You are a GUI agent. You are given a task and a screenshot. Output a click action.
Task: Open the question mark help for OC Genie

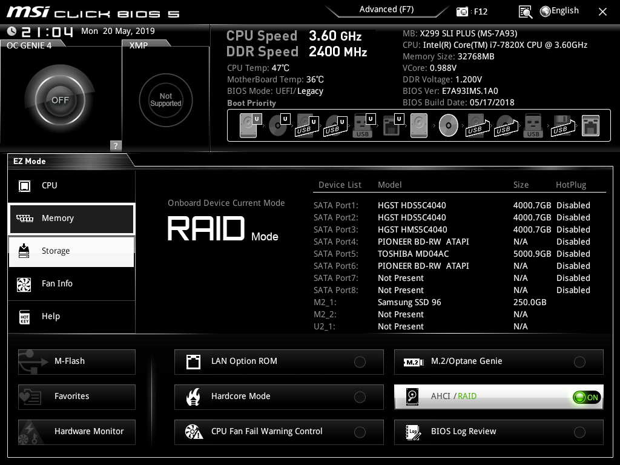pos(116,145)
